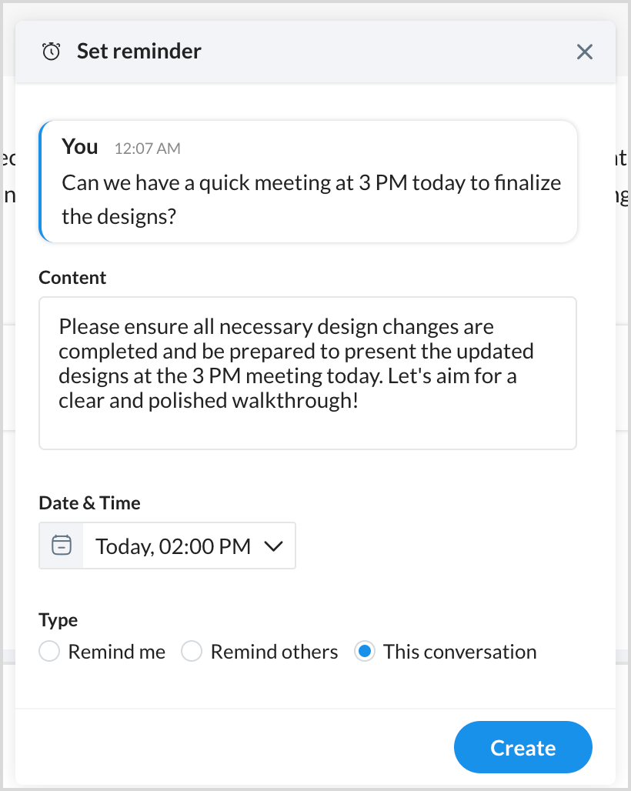Choose the "Remind others" radio option
Viewport: 631px width, 791px height.
tap(192, 652)
